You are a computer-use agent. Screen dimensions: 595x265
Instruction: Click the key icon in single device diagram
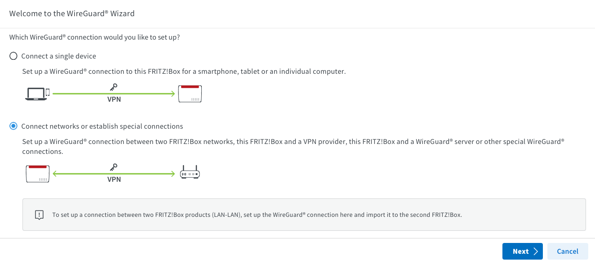[114, 87]
